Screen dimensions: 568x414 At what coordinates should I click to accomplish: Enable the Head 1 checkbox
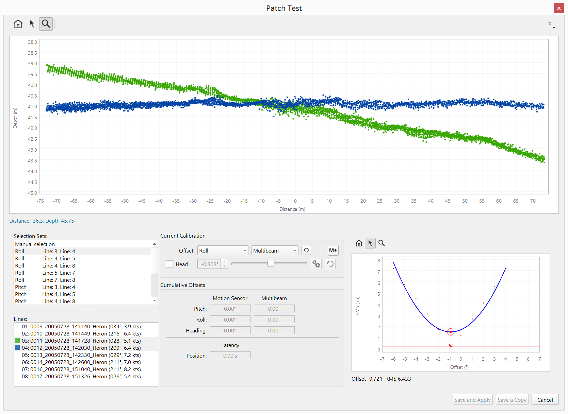(169, 264)
